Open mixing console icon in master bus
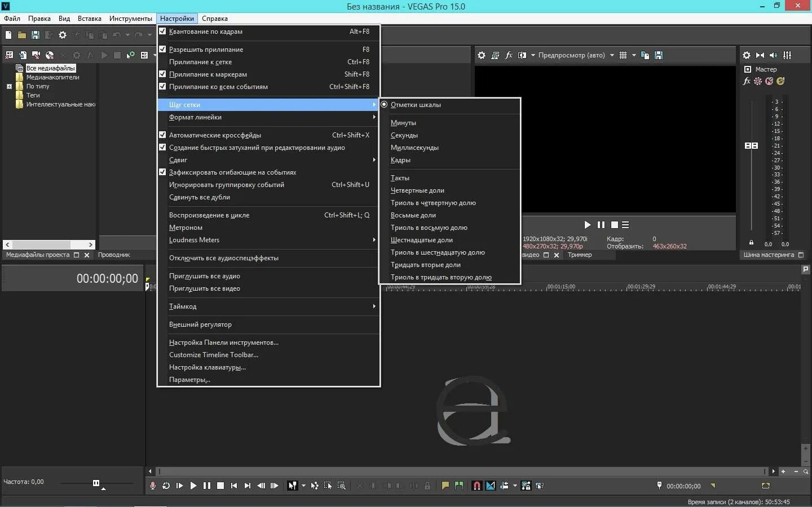 point(787,55)
